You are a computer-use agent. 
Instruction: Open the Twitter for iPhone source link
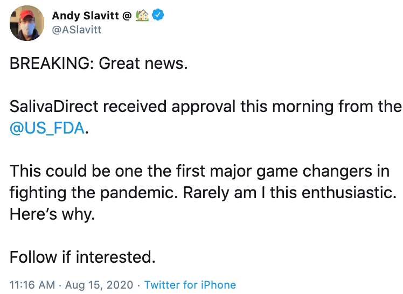click(190, 284)
